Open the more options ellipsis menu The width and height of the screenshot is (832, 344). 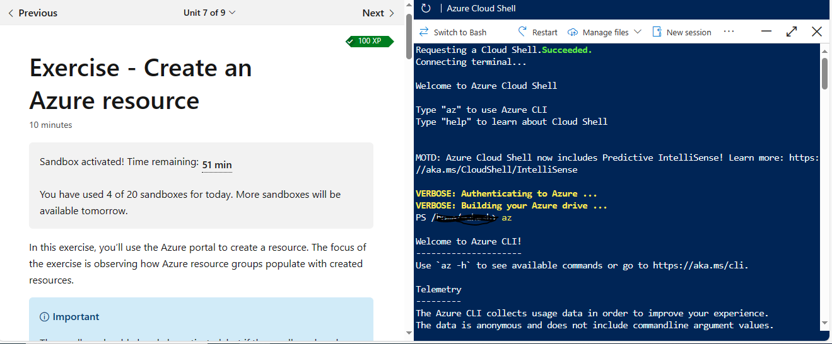pos(729,32)
